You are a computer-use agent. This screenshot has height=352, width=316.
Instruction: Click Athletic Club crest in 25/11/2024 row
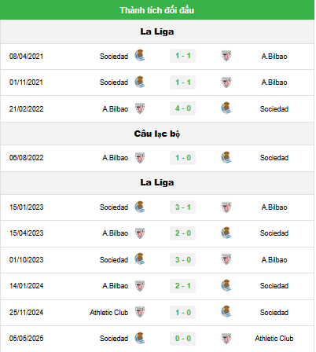pos(140,312)
